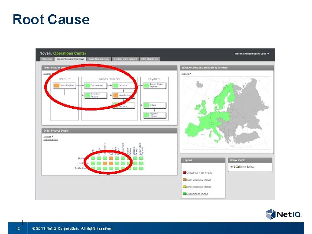Screen dimensions: 312x234
Task: Expand the Demo Scripts tree node
Action: click(231, 167)
